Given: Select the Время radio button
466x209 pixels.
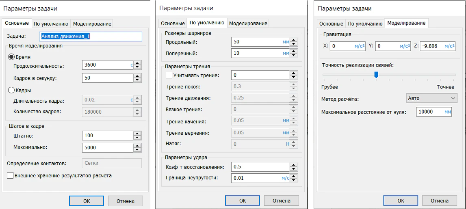Looking at the screenshot, I should [11, 57].
